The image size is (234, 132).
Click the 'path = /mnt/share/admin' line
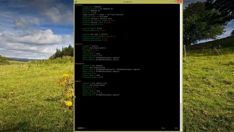point(94,85)
